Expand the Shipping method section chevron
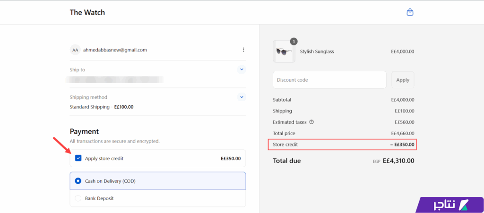484x213 pixels. click(242, 97)
